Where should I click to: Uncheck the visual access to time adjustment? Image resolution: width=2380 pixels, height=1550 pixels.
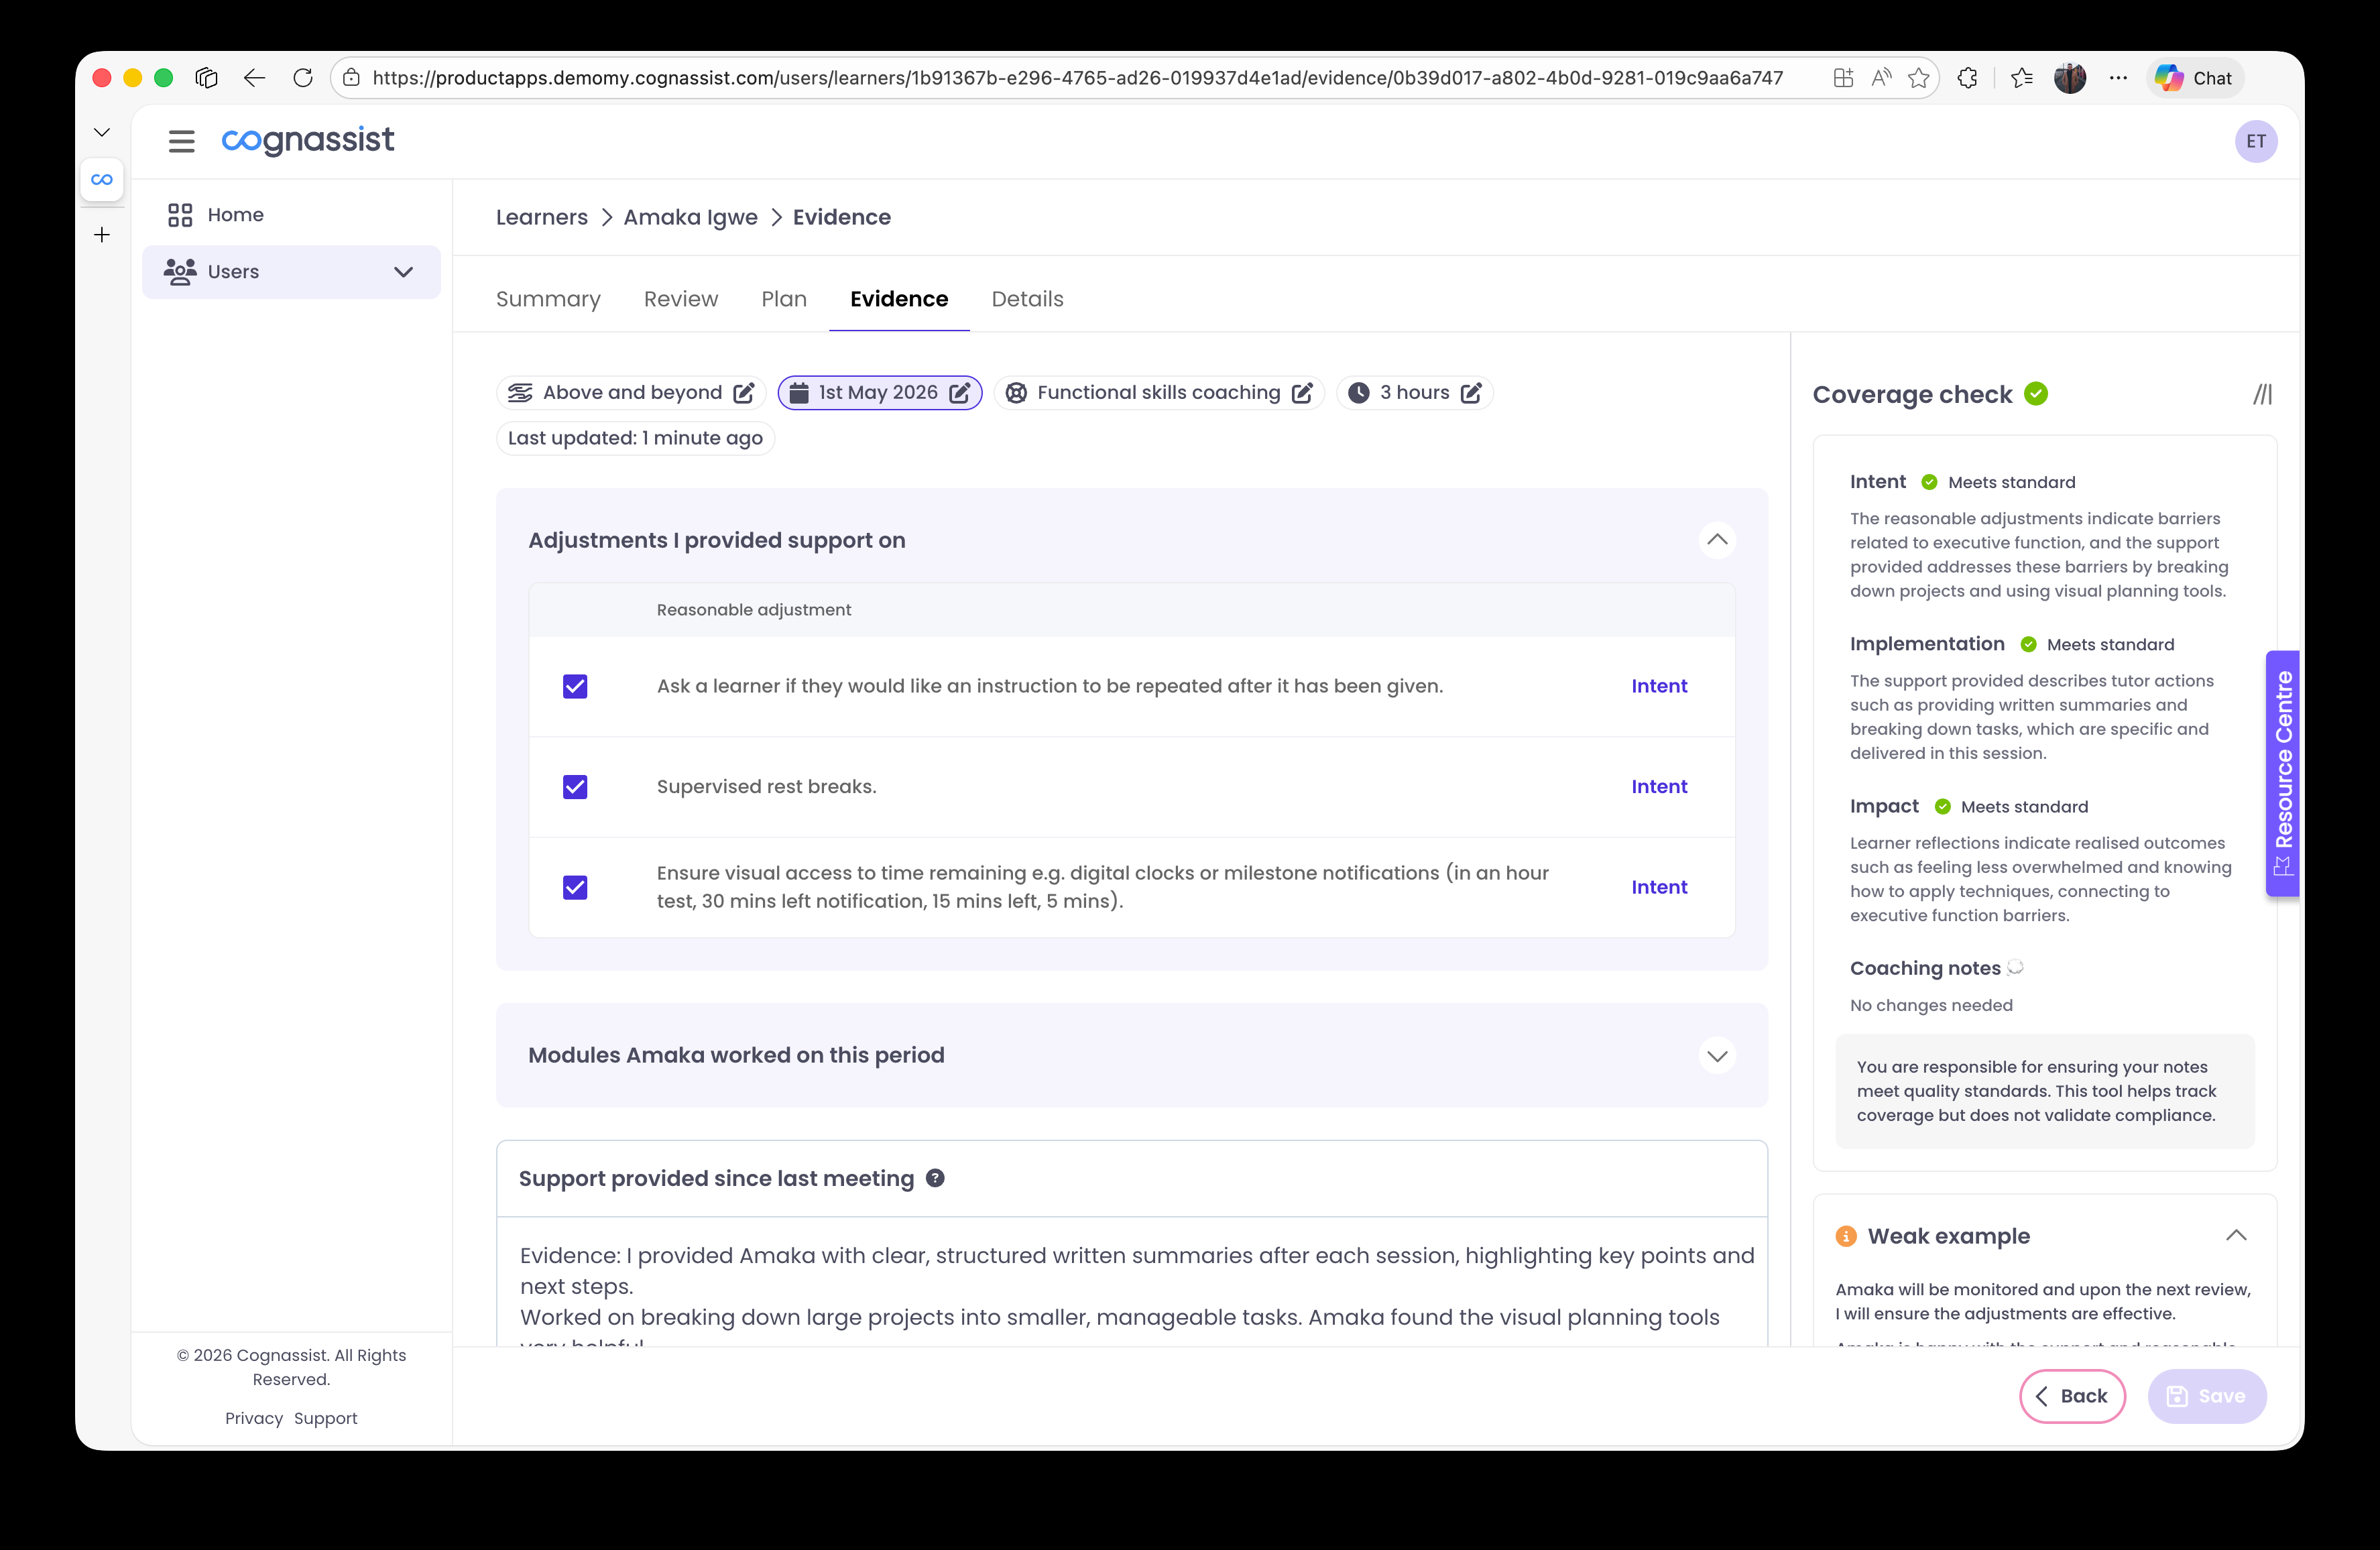(x=575, y=887)
